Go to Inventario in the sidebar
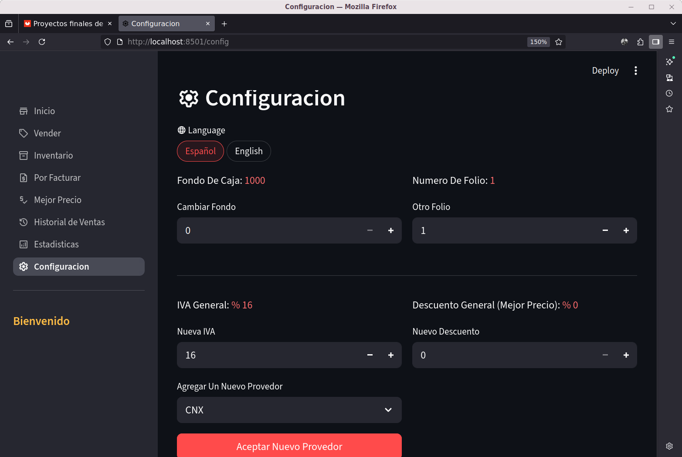The width and height of the screenshot is (682, 457). (x=53, y=156)
